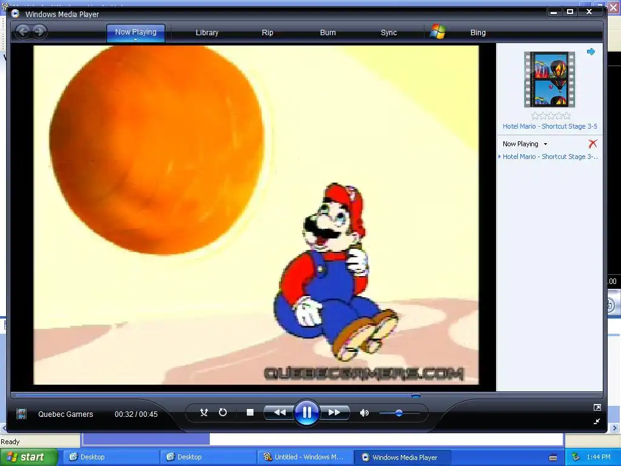Click the keyboard icon in the taskbar
The image size is (621, 466).
(553, 458)
